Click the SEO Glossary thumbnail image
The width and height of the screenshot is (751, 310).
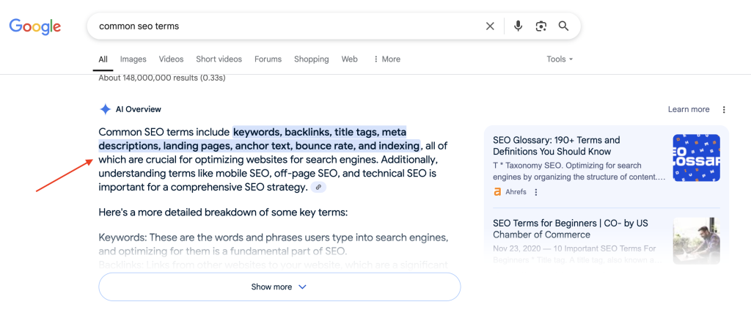(696, 158)
